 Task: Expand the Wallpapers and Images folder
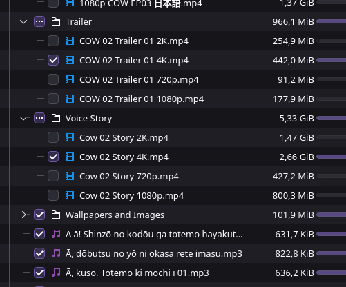(23, 215)
